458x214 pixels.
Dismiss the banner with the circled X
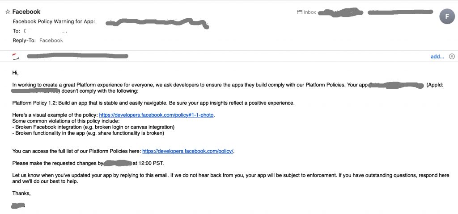(x=452, y=57)
